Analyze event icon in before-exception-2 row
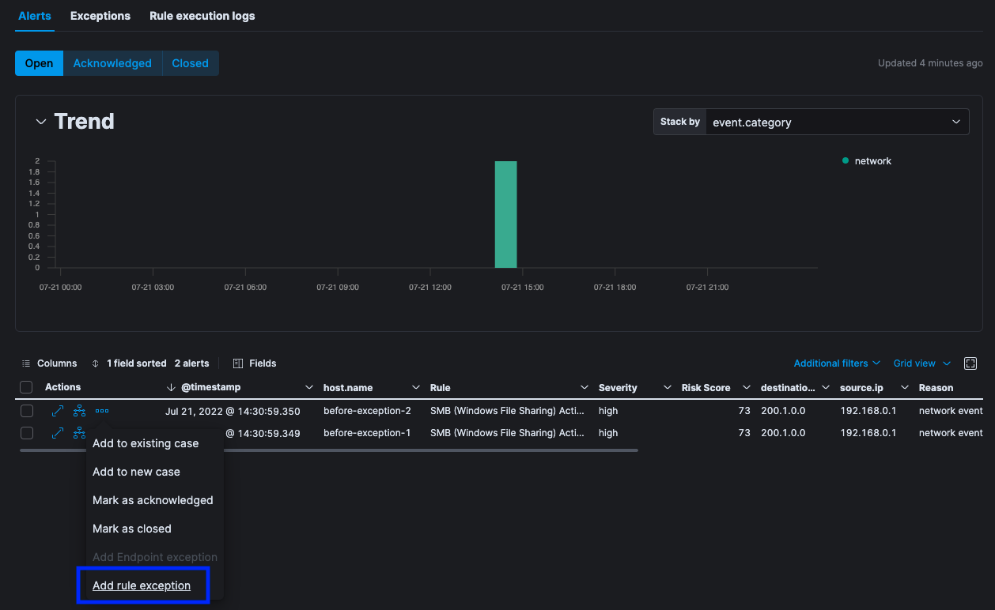The width and height of the screenshot is (995, 610). pyautogui.click(x=80, y=411)
